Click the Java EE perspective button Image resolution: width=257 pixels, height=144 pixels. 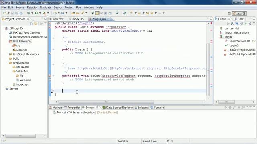coord(239,14)
